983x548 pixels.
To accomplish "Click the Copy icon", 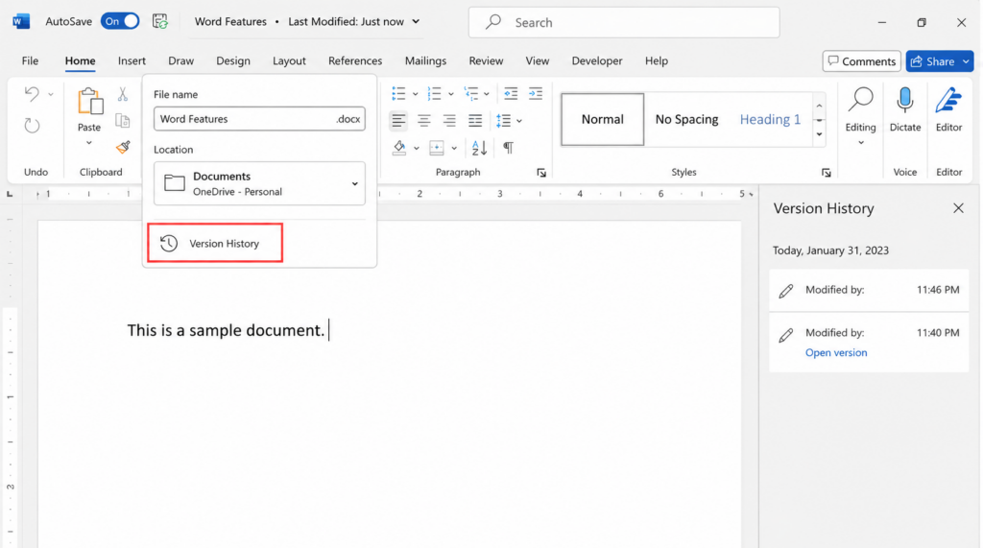I will pyautogui.click(x=123, y=120).
